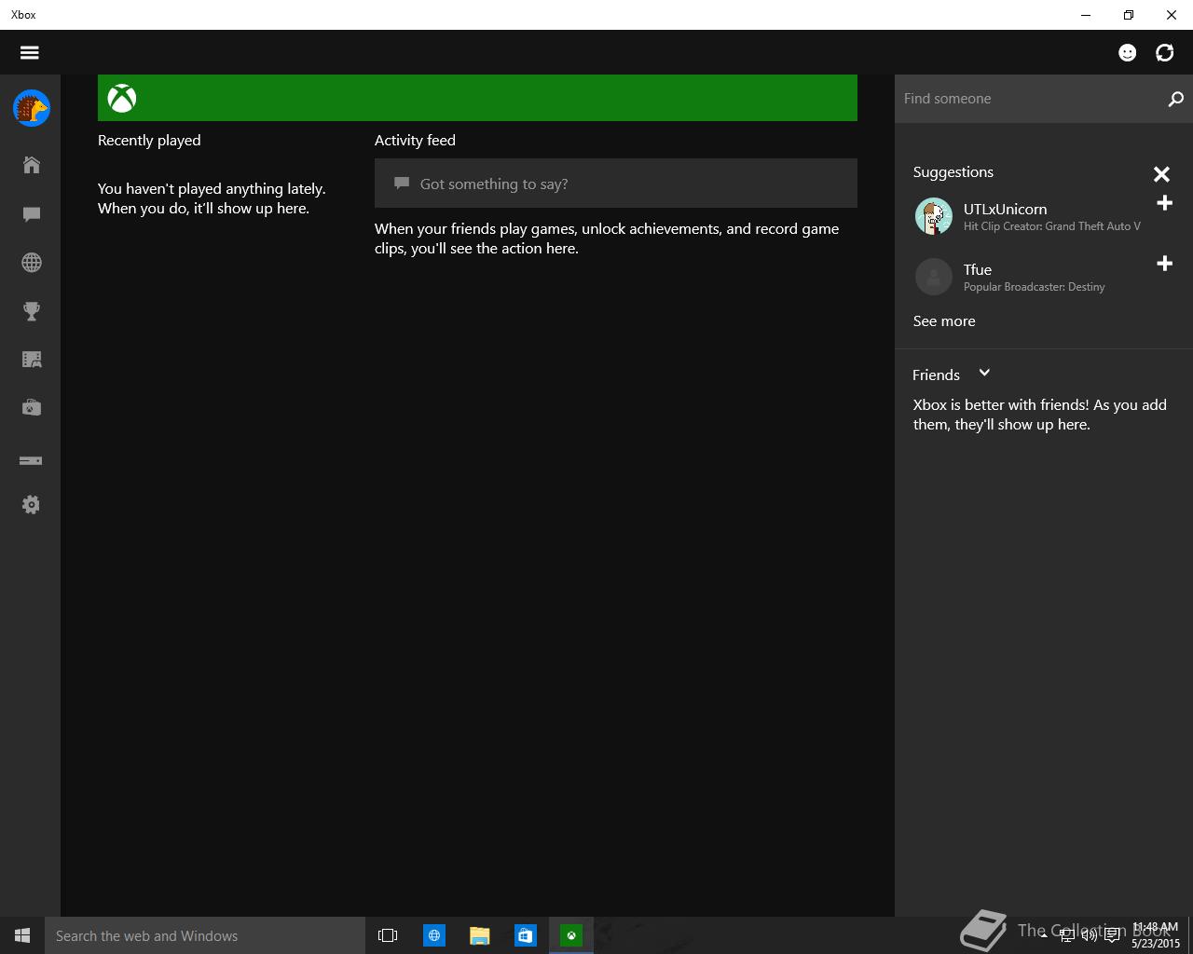Open the Store app on the taskbar
1193x954 pixels.
(526, 935)
